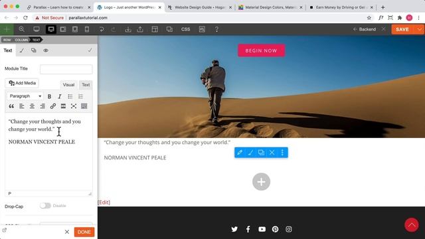Close the module panel with X beside DONE
Screen dimensions: 425x239
pyautogui.click(x=67, y=232)
